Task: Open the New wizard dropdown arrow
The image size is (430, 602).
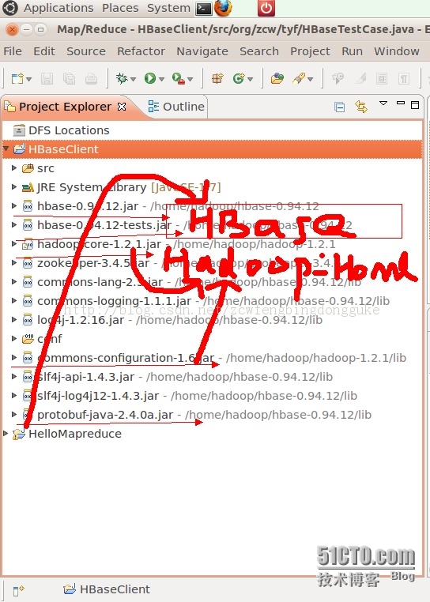Action: coord(28,80)
